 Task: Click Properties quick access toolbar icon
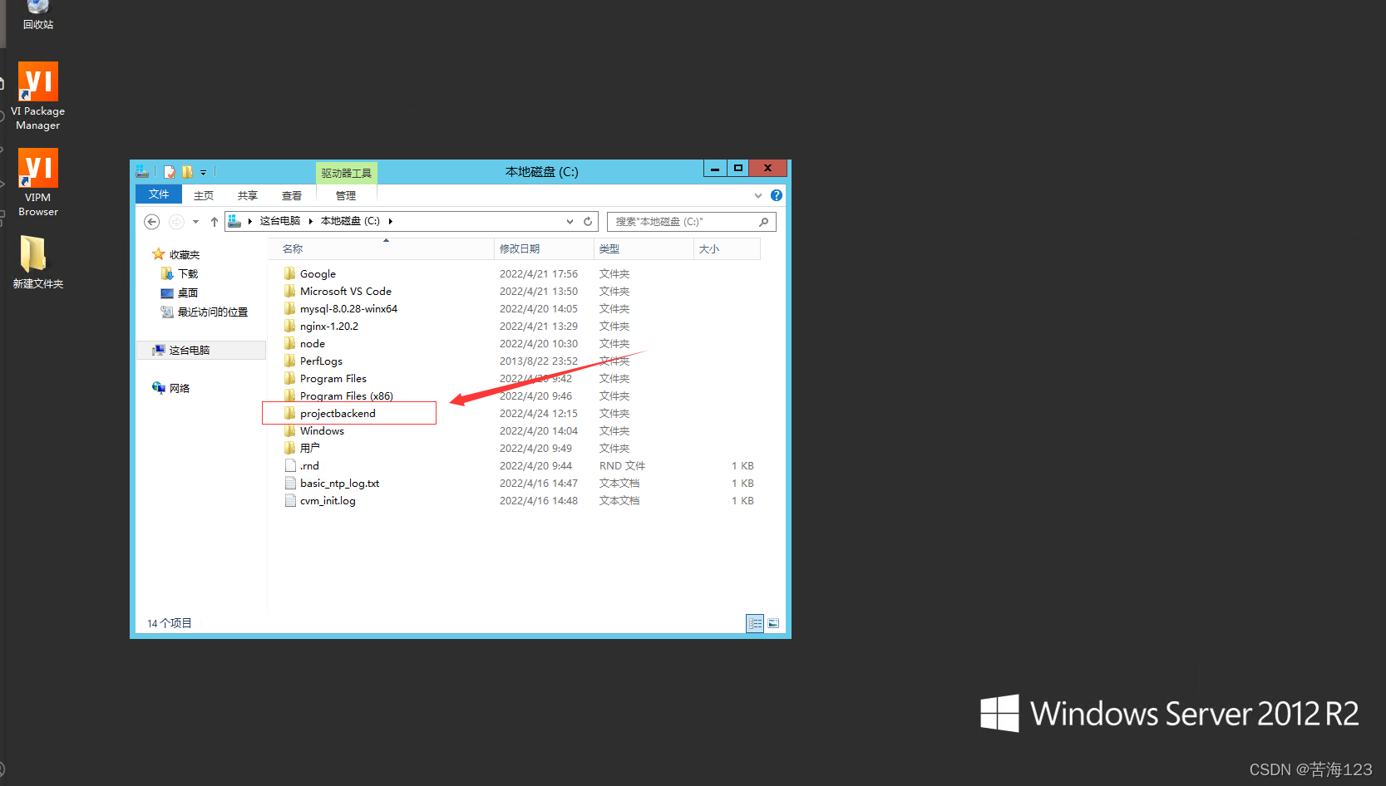coord(170,172)
